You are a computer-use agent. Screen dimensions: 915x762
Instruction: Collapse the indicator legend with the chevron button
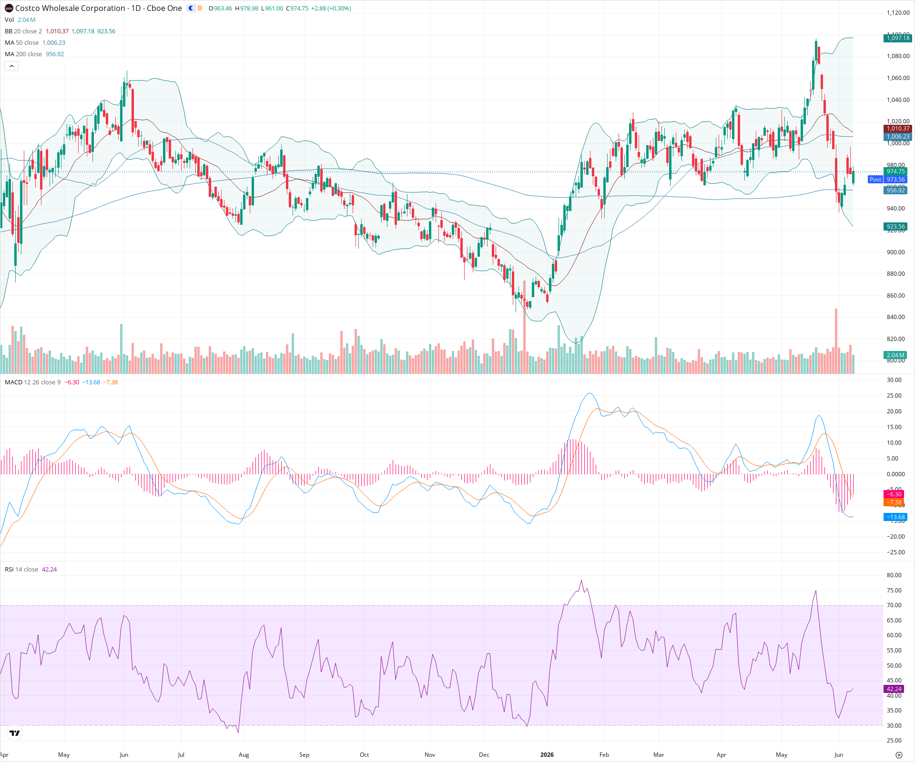(x=11, y=66)
